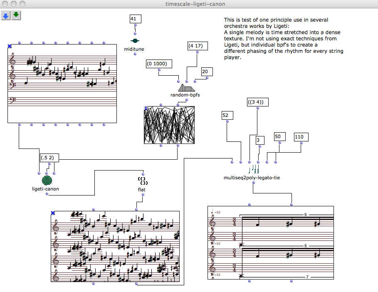Toggle the lock marker on top-left score editor
The height and width of the screenshot is (292, 378).
(10, 47)
